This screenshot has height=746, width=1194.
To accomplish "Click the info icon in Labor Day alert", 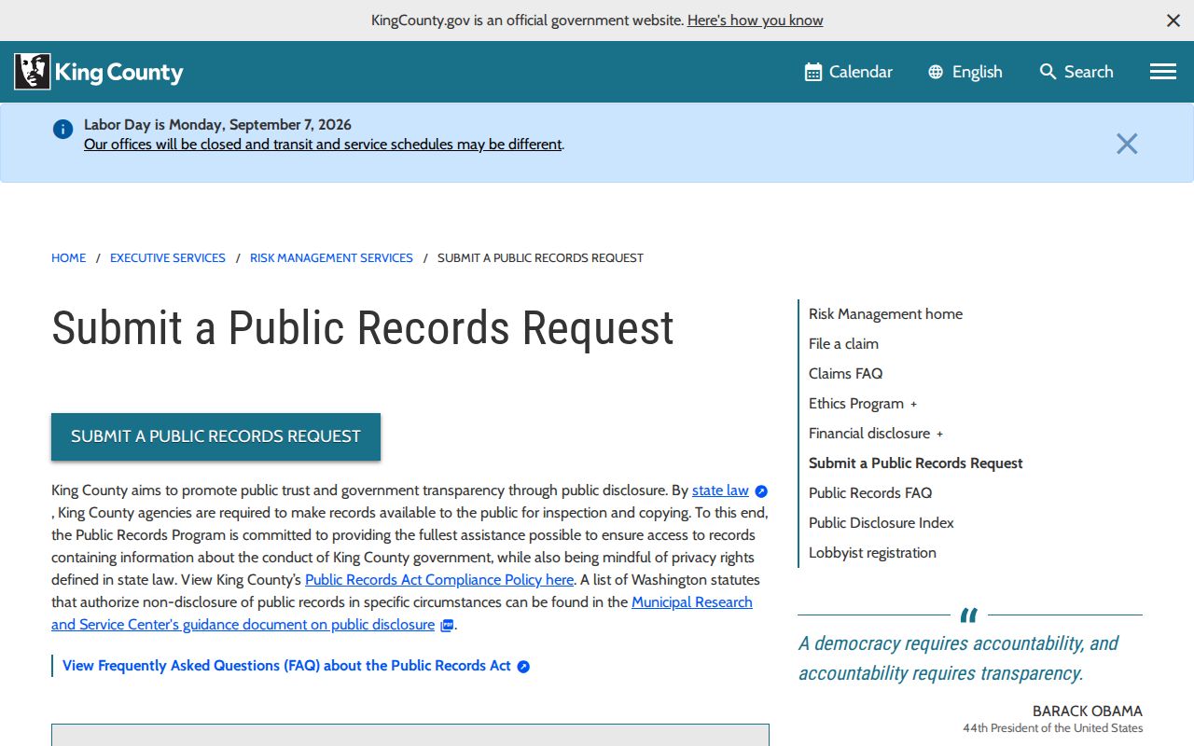I will tap(62, 130).
